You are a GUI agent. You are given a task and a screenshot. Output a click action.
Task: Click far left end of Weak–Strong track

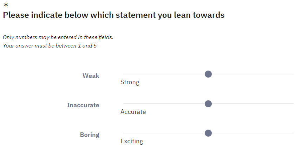[124, 74]
